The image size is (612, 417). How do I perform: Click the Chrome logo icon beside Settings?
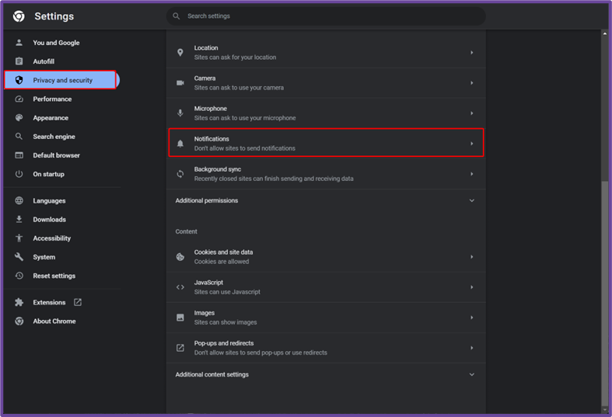[19, 16]
